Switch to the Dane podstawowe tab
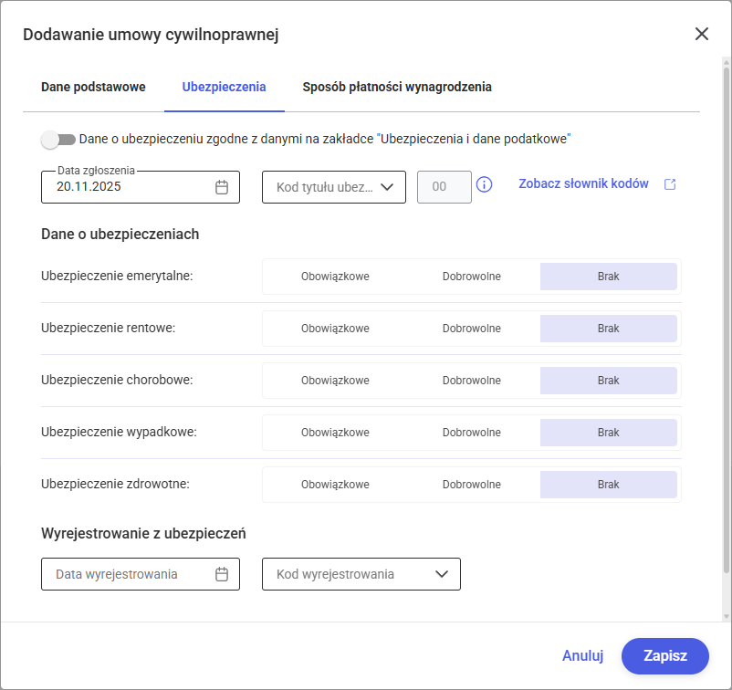 click(93, 88)
